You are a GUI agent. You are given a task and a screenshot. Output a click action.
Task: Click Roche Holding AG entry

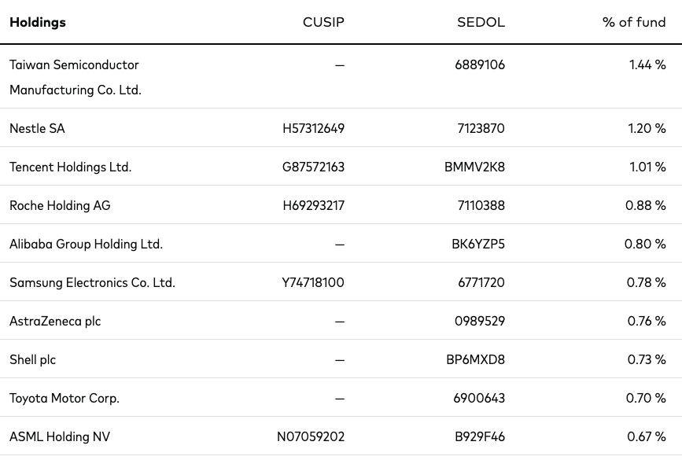coord(60,205)
